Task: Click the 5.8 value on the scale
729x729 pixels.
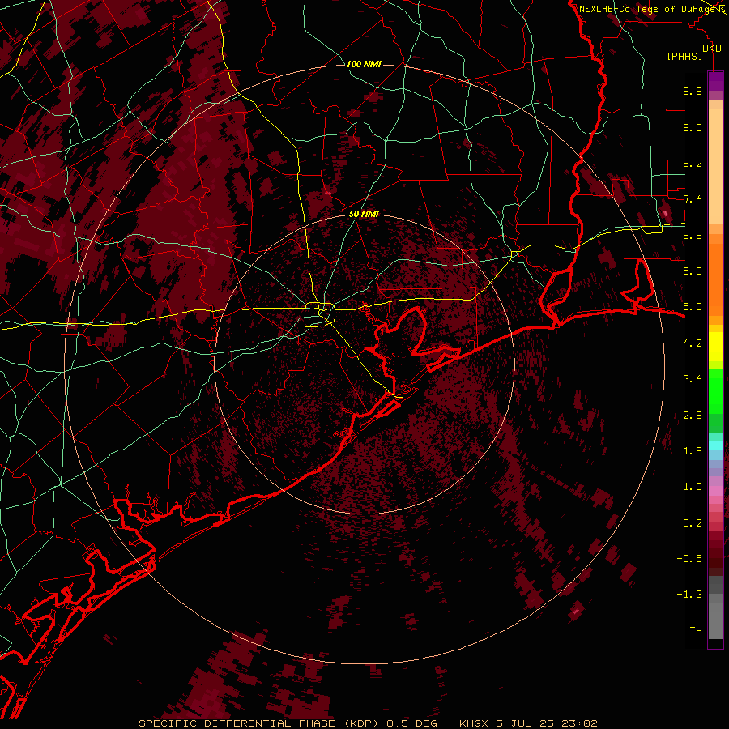Action: (x=693, y=271)
